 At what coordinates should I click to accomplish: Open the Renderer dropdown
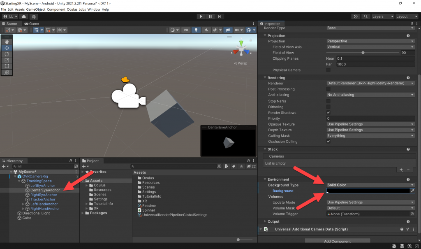tap(370, 83)
